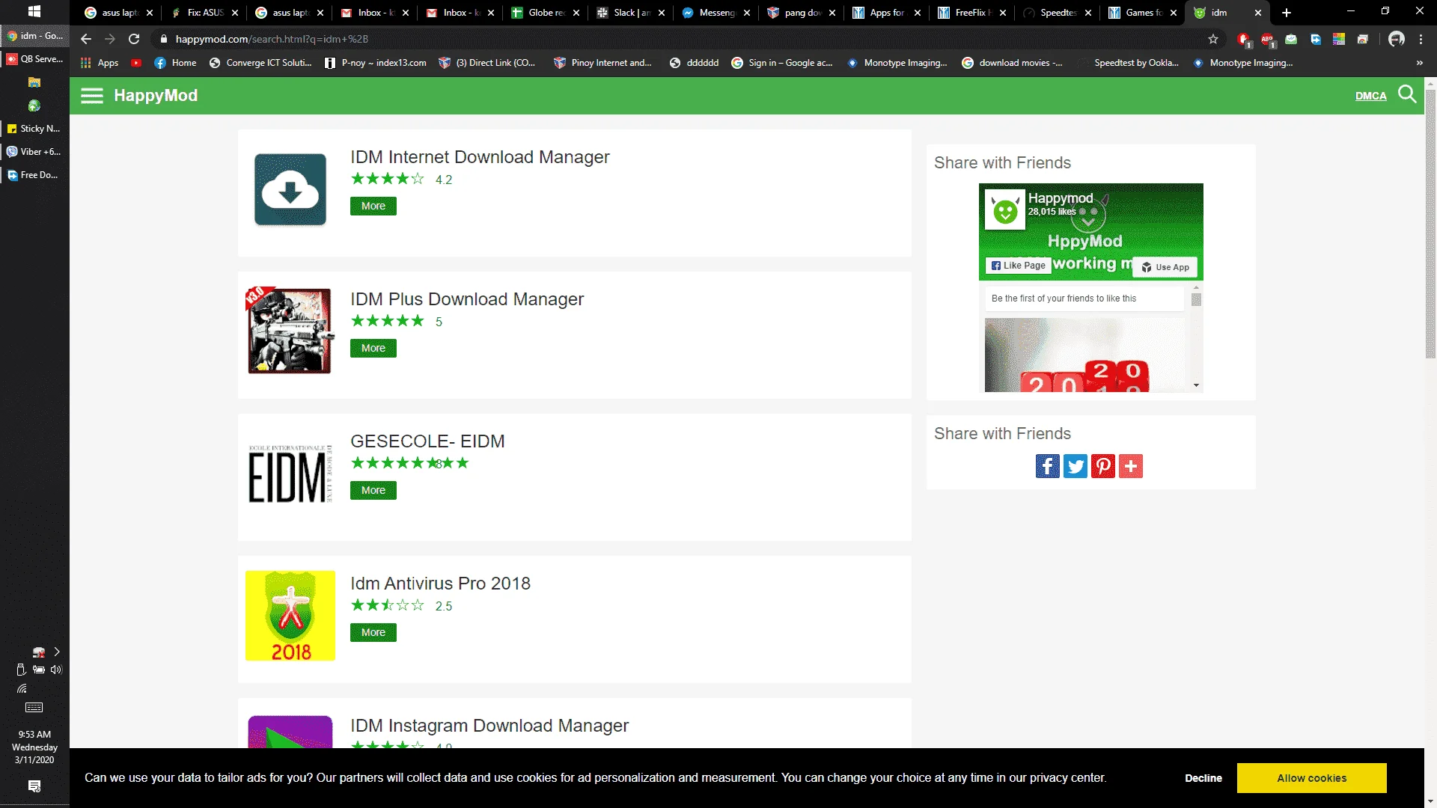Open the Apps bookmarks shortcut
Image resolution: width=1437 pixels, height=808 pixels.
click(100, 63)
